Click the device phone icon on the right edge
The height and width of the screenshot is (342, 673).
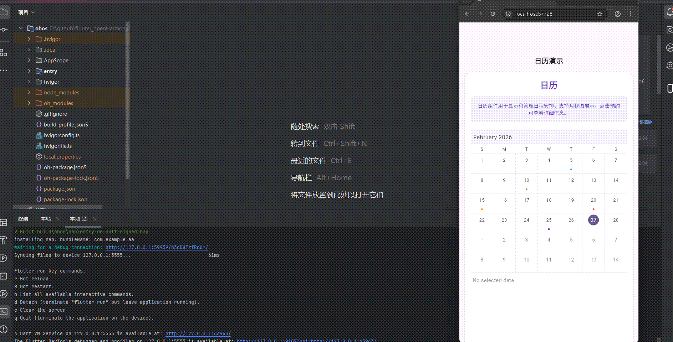coord(670,88)
